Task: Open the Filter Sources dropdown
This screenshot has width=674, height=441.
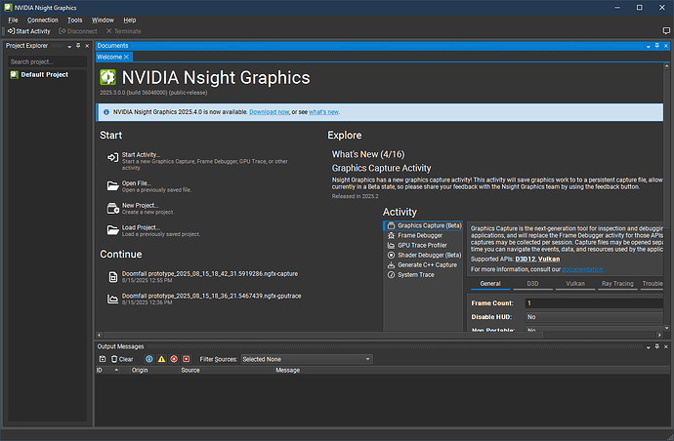Action: click(306, 359)
